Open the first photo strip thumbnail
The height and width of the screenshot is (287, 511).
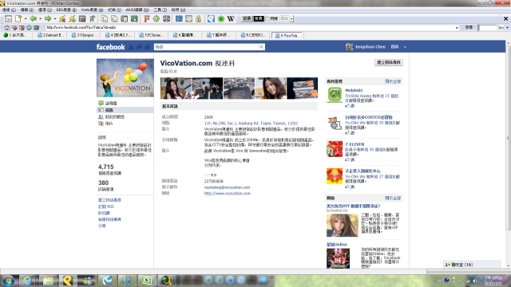point(176,88)
